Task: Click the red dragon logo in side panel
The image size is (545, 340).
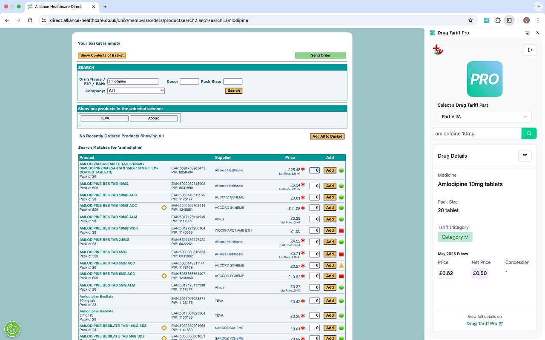Action: [438, 50]
